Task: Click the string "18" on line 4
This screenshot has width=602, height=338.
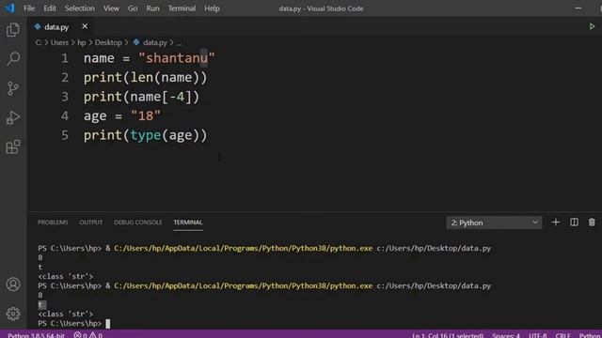Action: (146, 115)
